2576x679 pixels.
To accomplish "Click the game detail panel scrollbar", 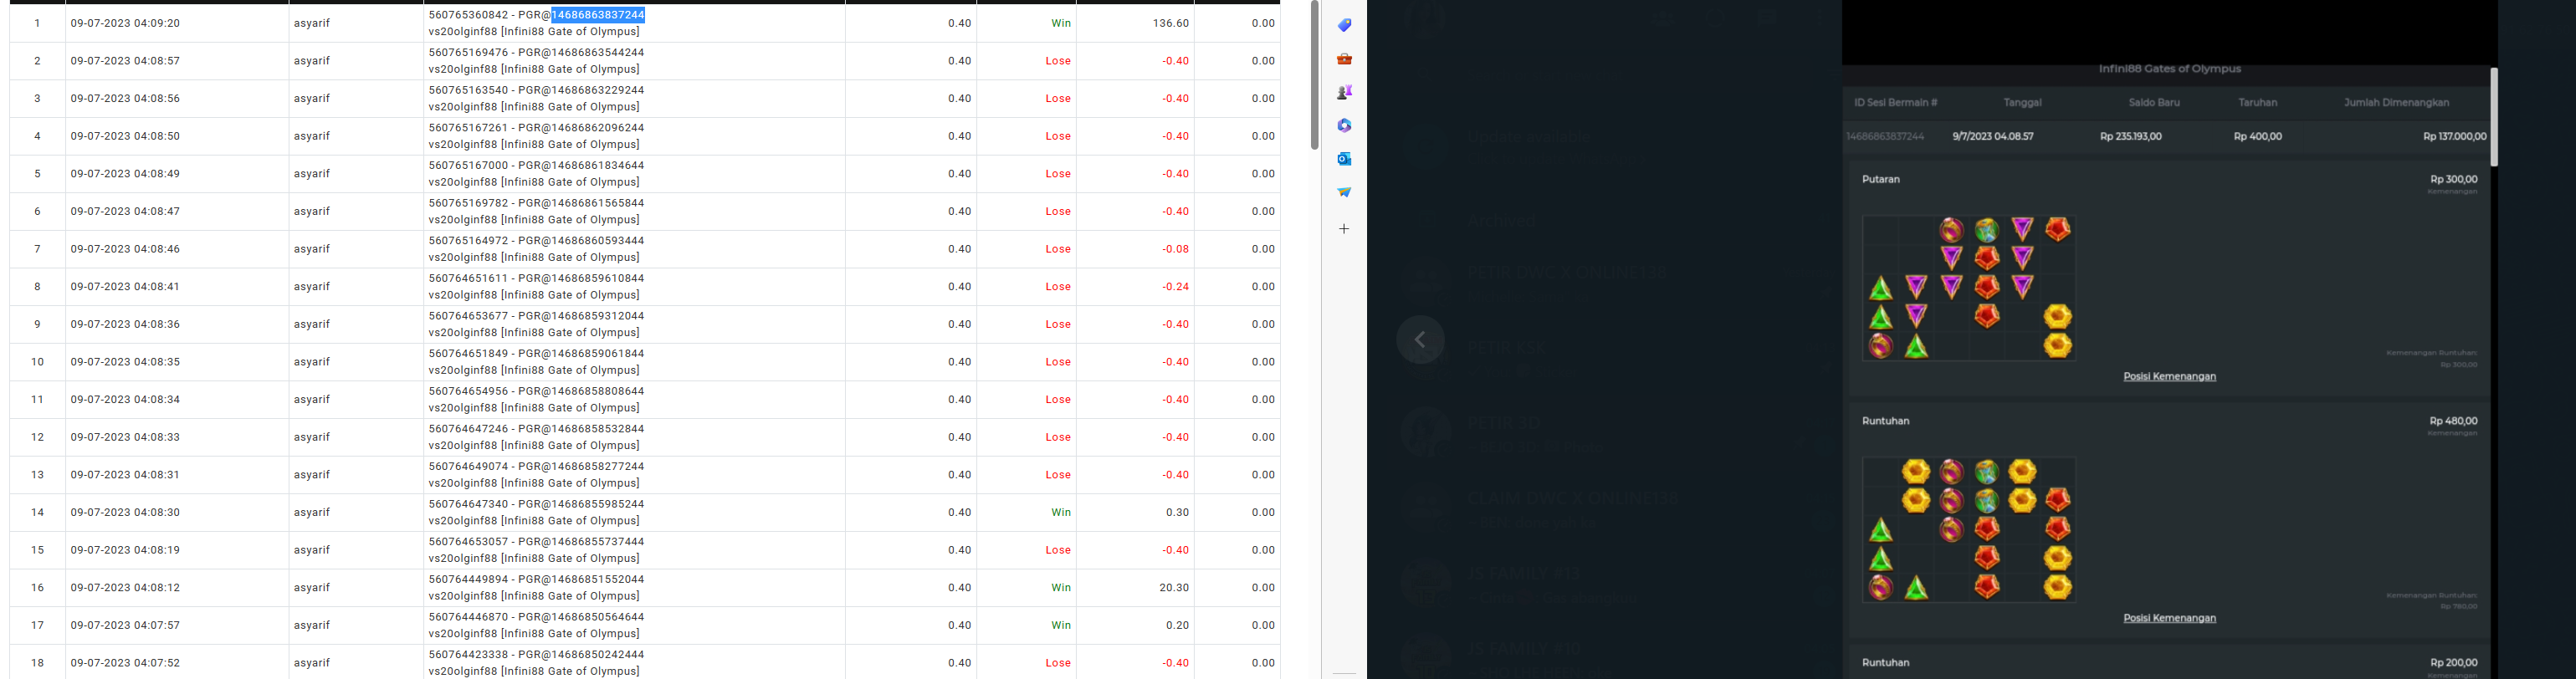I will tap(2493, 117).
